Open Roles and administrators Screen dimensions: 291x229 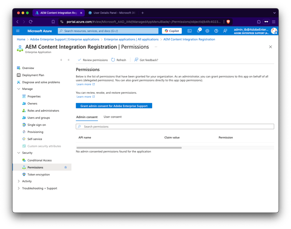click(x=43, y=110)
